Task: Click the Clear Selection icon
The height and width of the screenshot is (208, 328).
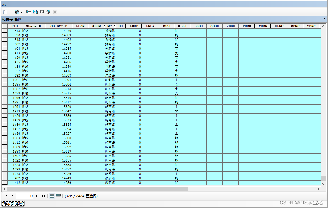Action: (42, 12)
